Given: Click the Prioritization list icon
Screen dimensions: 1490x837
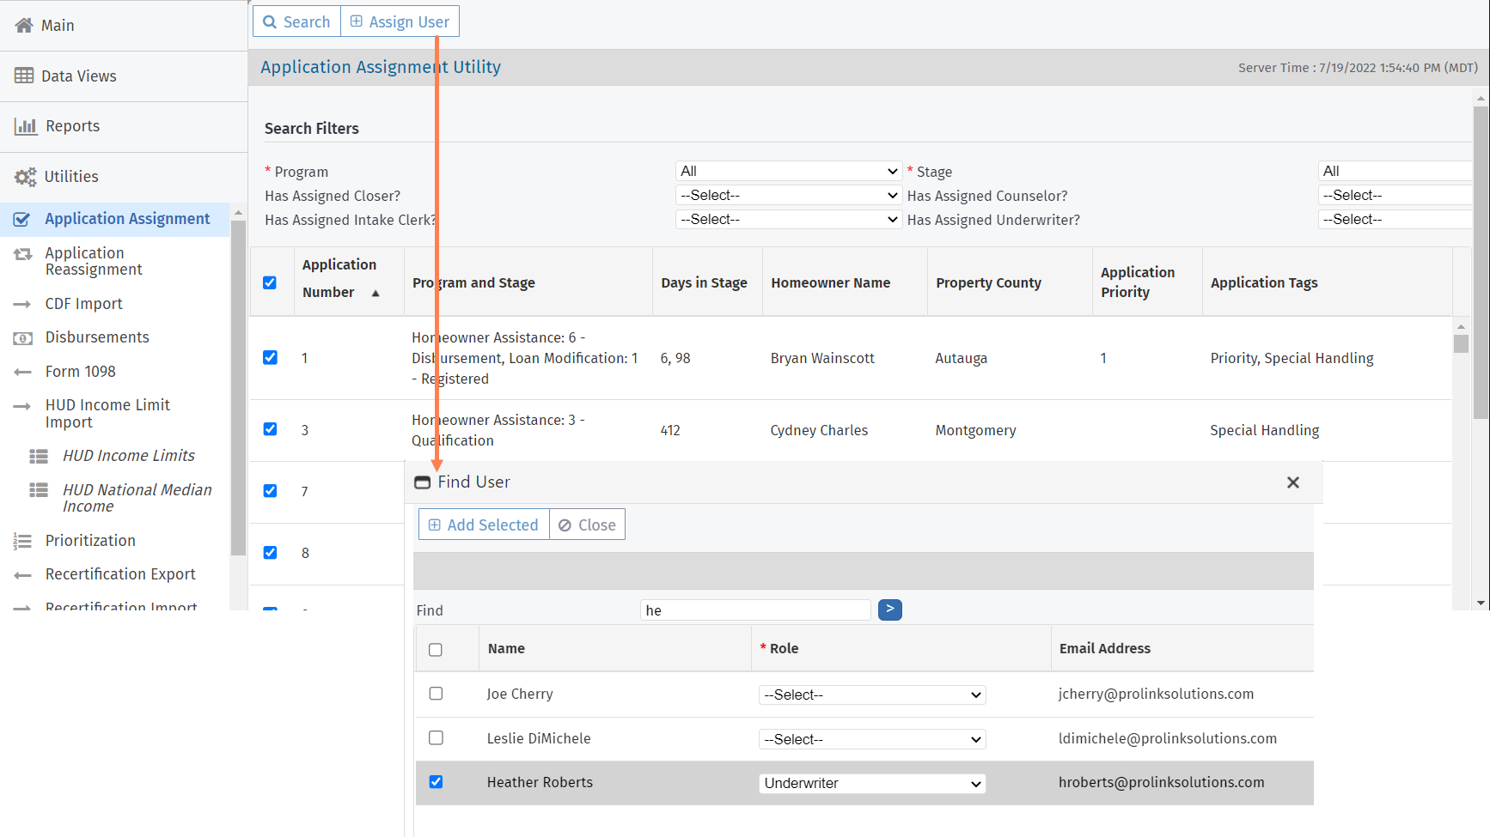Looking at the screenshot, I should coord(23,541).
